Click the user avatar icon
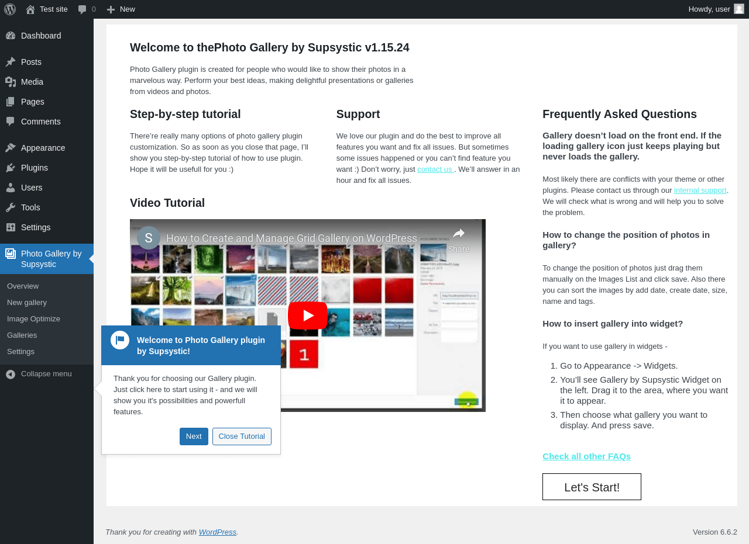This screenshot has height=544, width=749. [739, 9]
